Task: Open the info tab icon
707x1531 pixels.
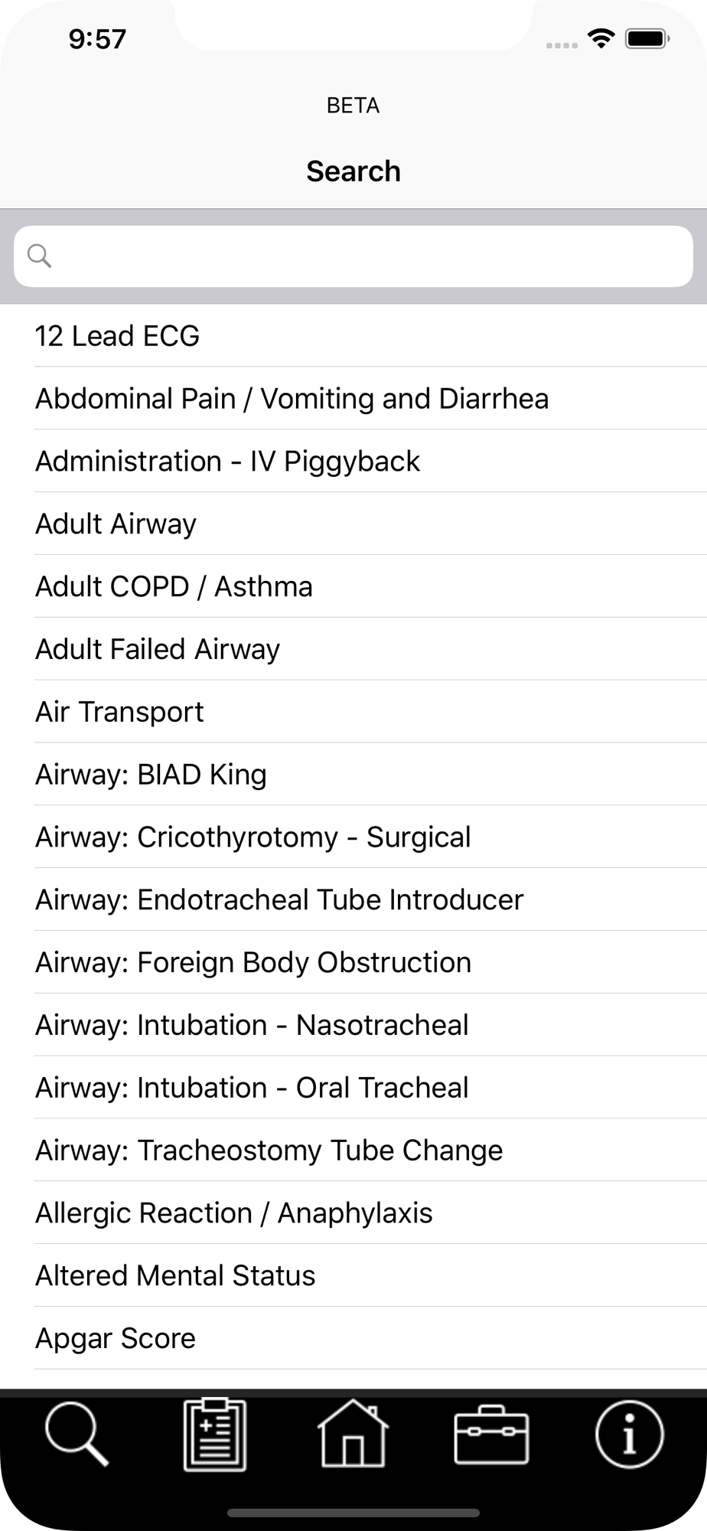Action: point(629,1434)
